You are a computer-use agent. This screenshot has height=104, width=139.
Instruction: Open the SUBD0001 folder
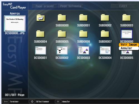pos(83,17)
